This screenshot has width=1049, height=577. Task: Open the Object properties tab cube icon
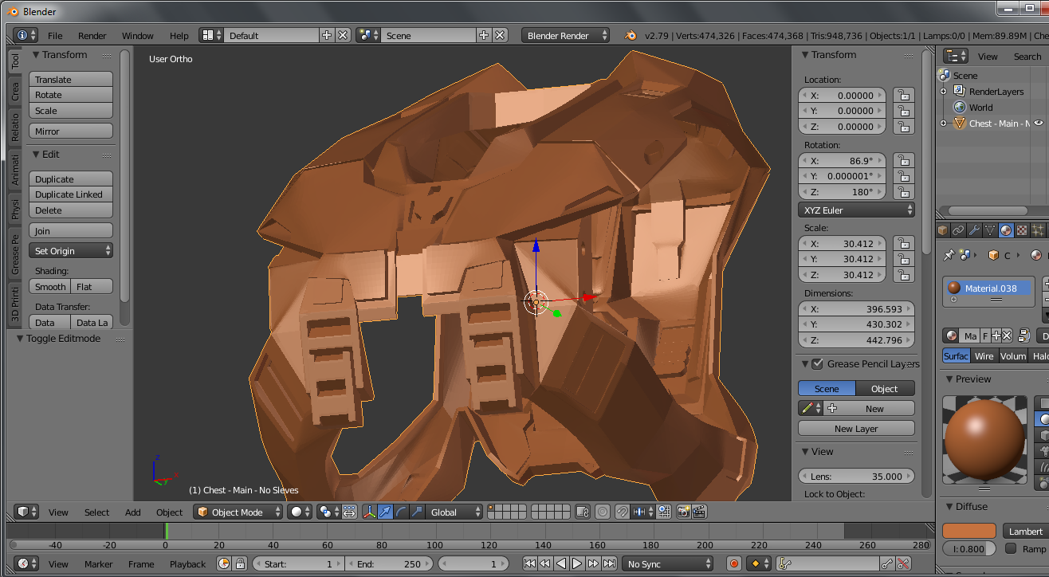[943, 230]
